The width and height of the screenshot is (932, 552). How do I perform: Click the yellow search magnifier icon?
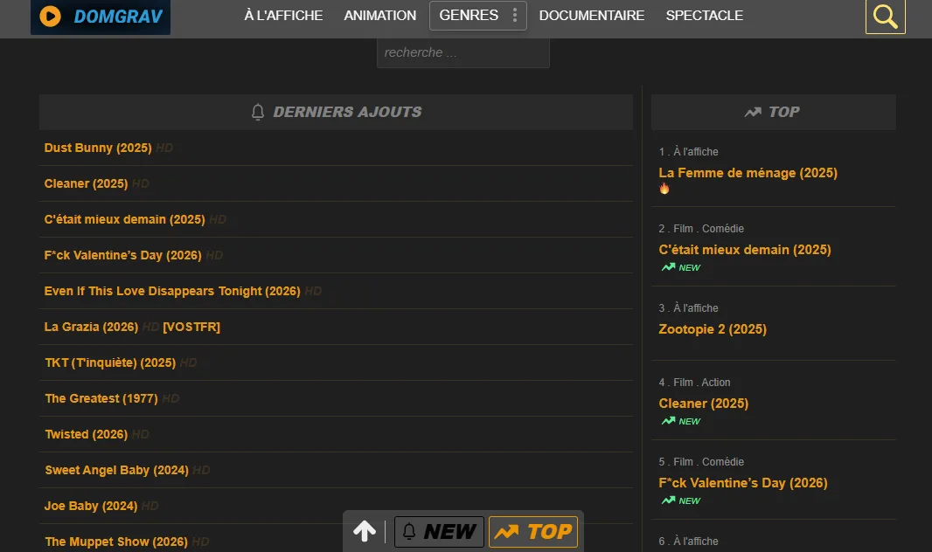pyautogui.click(x=885, y=17)
